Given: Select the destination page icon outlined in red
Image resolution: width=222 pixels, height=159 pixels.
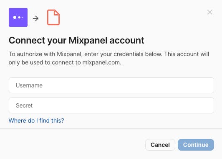Looking at the screenshot, I should pyautogui.click(x=53, y=17).
